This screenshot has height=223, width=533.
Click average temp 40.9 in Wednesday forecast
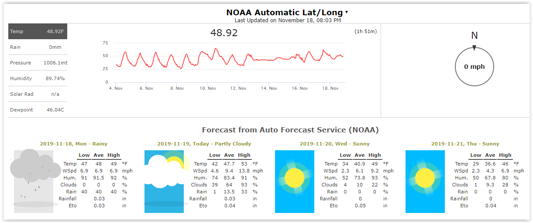(360, 164)
